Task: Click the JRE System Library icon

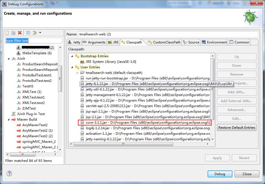Action: (x=82, y=62)
